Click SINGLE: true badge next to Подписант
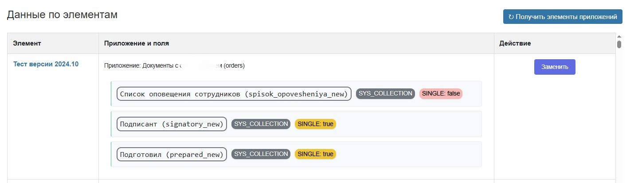Viewport: 642px width, 183px height. pos(315,124)
